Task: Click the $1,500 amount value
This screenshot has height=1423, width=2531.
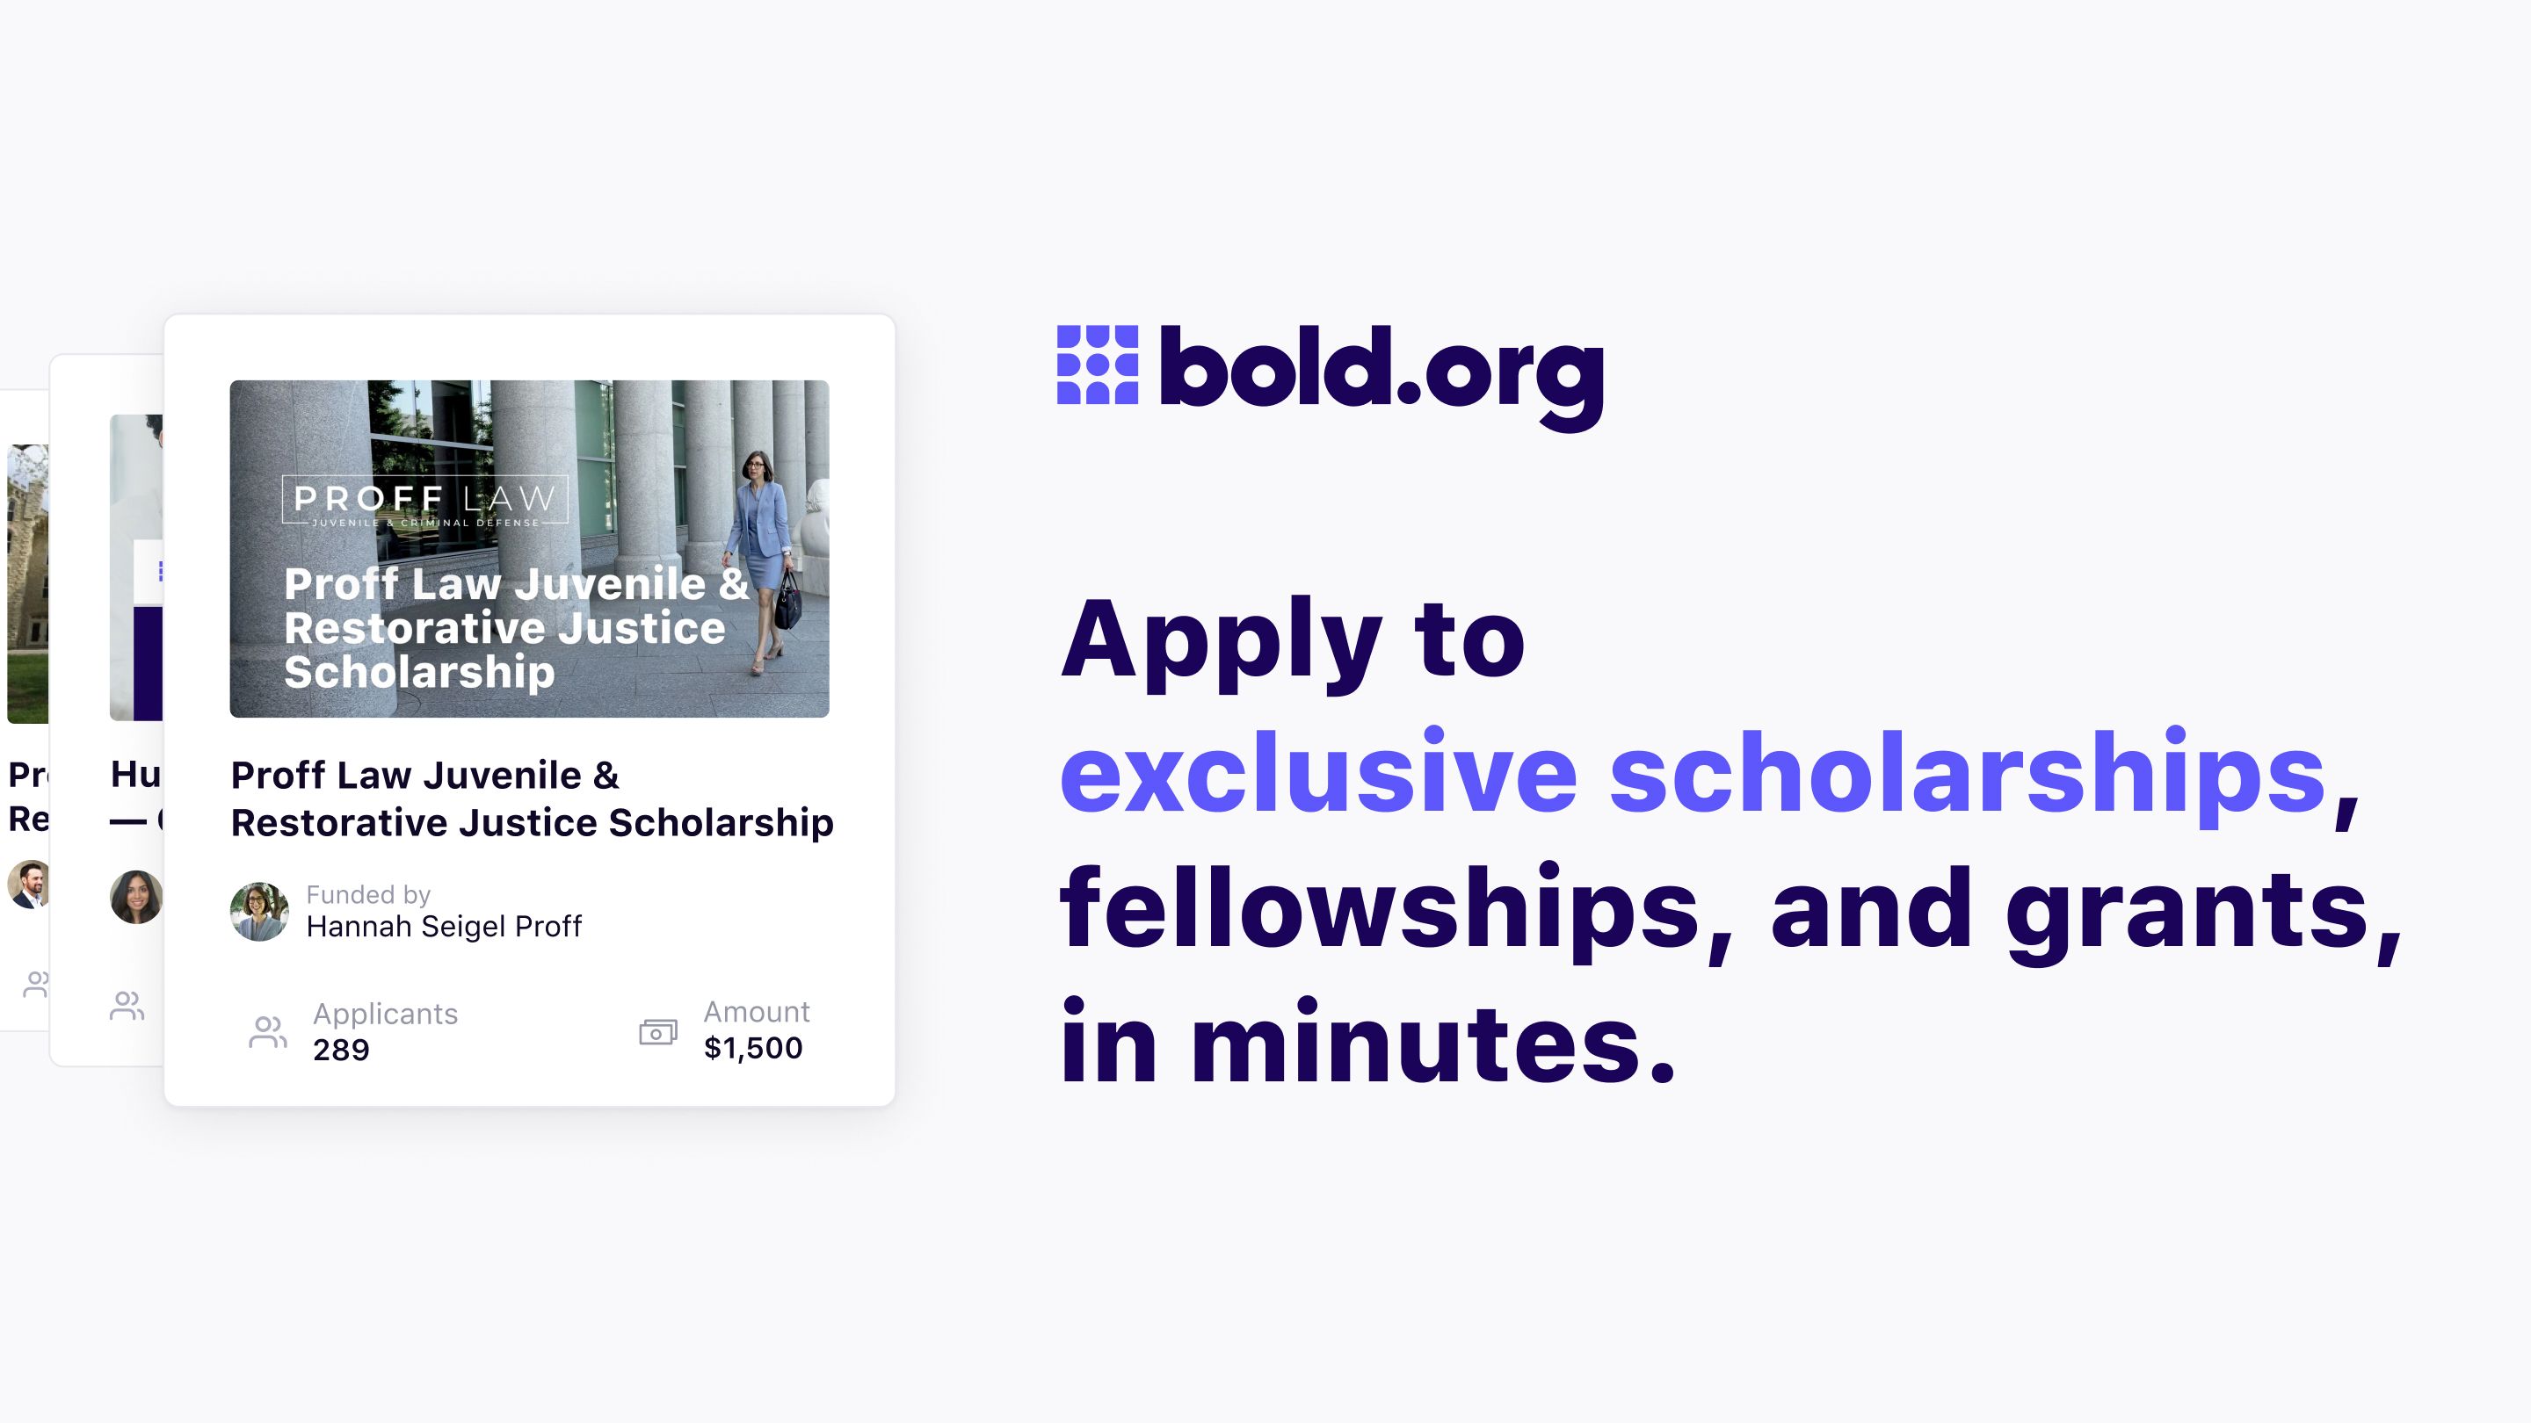Action: tap(752, 1048)
